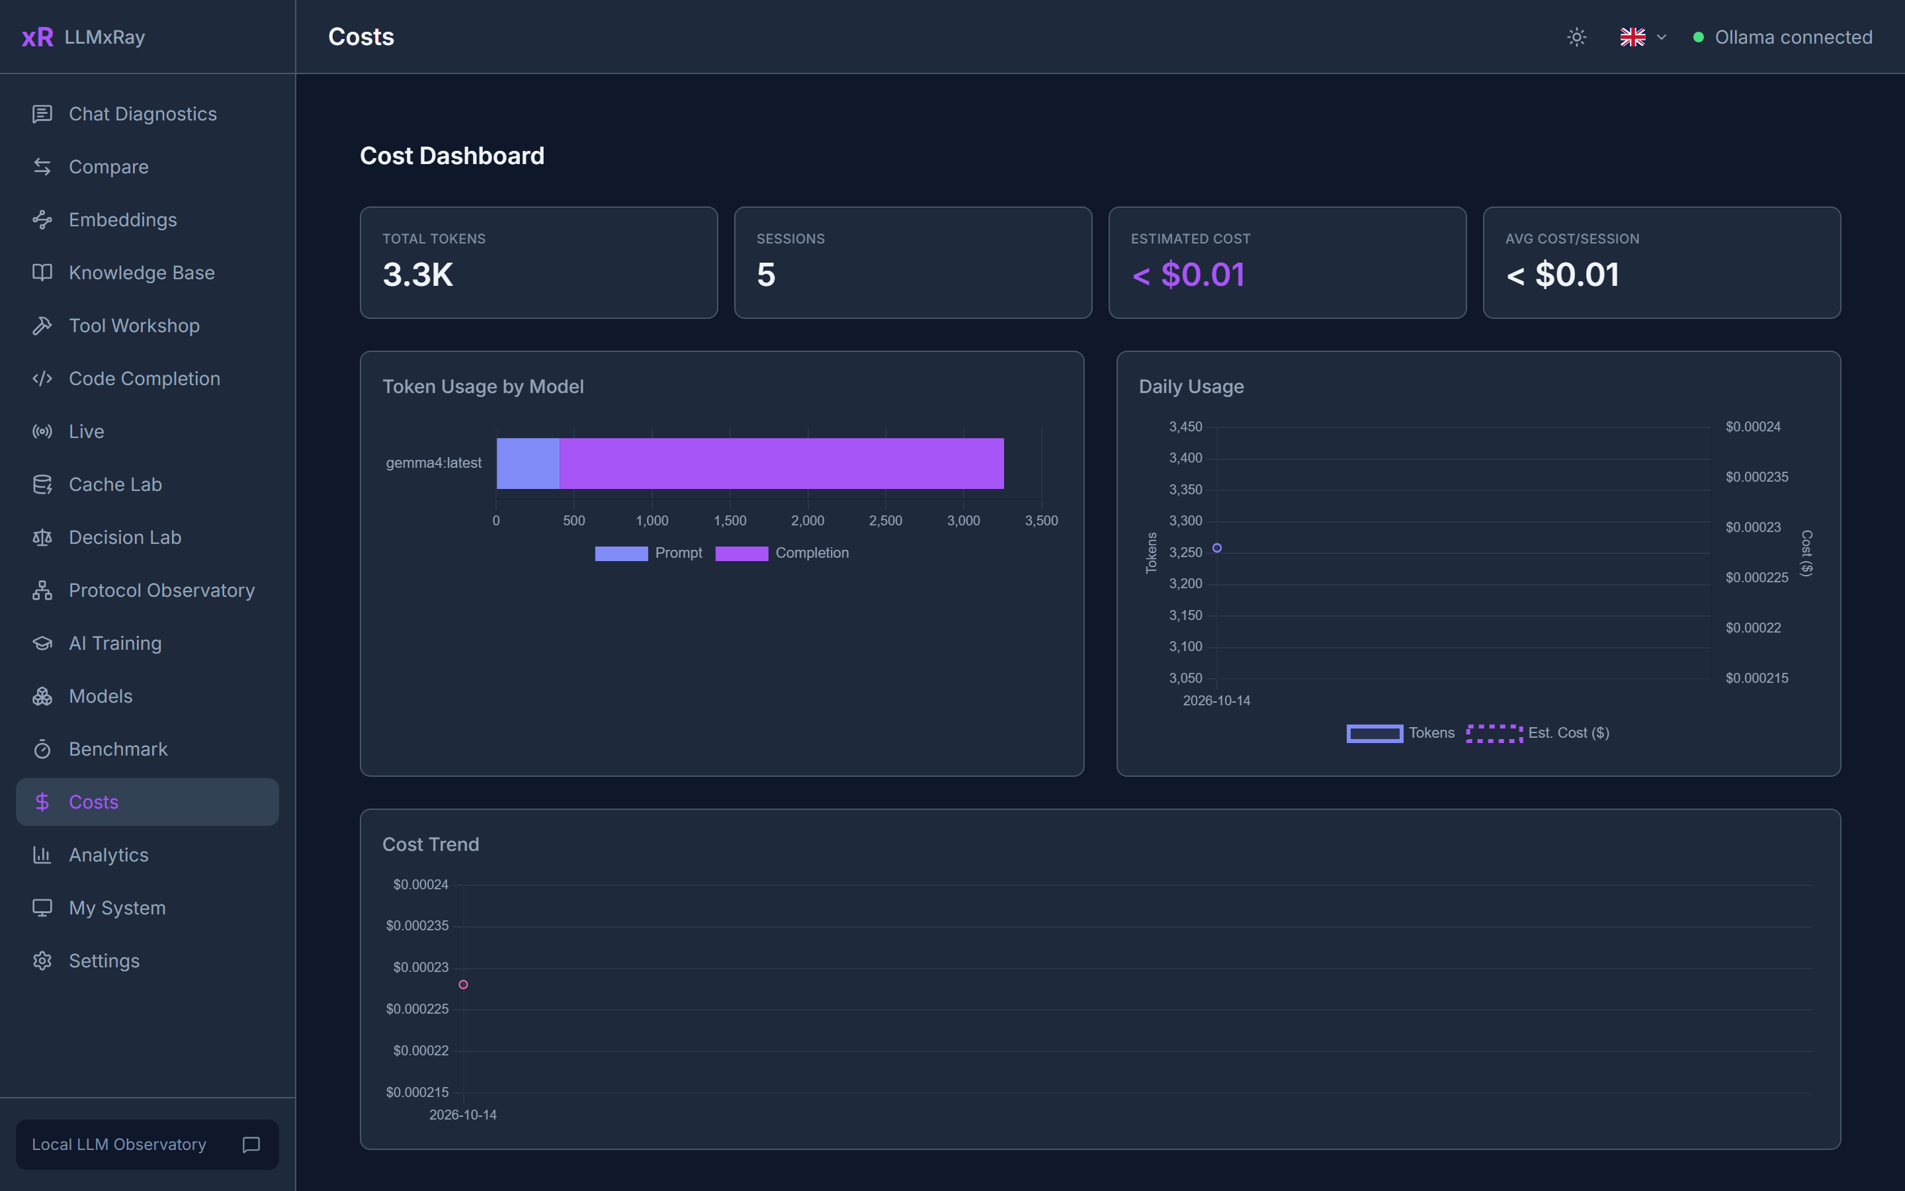Click the Chat Diagnostics sidebar icon
Viewport: 1905px width, 1191px height.
pyautogui.click(x=42, y=114)
